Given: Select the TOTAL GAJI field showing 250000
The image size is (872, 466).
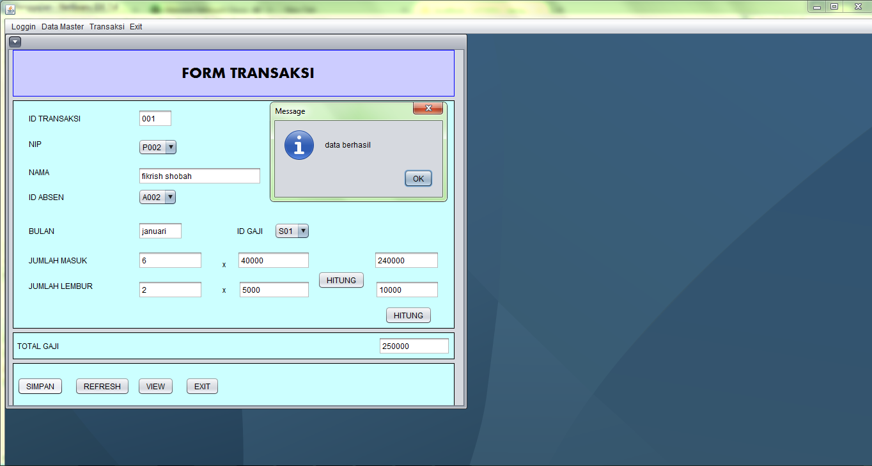Looking at the screenshot, I should point(414,345).
